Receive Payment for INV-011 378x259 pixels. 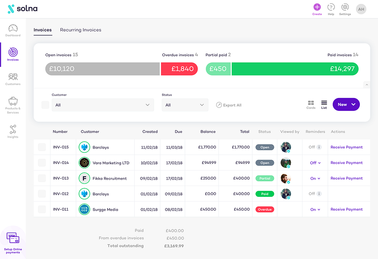(346, 209)
